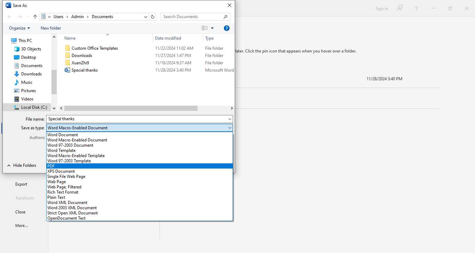Select Local Disk (C:) drive

tap(34, 107)
